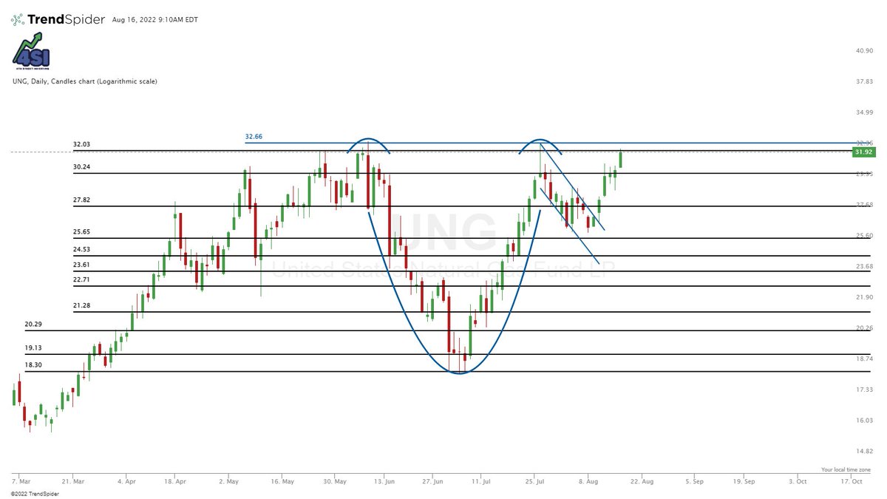Select the 32.03 level label
The height and width of the screenshot is (499, 887).
point(81,144)
